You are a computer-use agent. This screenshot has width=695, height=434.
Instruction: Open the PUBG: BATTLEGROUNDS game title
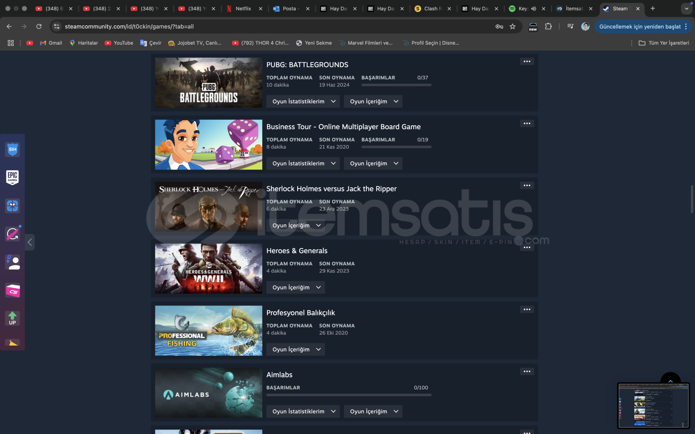(x=307, y=65)
